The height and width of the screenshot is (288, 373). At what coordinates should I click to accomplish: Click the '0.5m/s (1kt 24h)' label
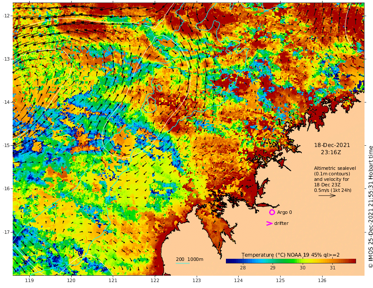(x=333, y=190)
